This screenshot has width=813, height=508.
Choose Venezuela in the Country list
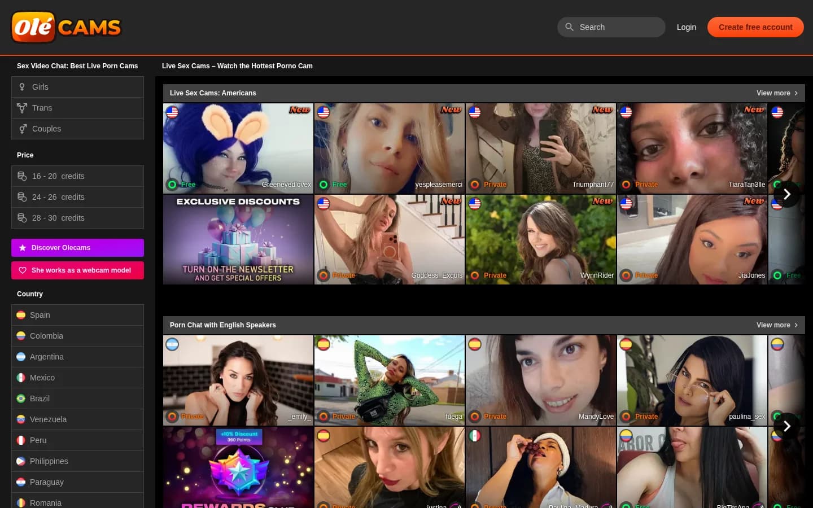pyautogui.click(x=77, y=419)
